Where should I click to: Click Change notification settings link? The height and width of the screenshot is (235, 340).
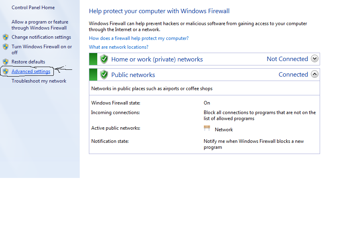tap(41, 37)
